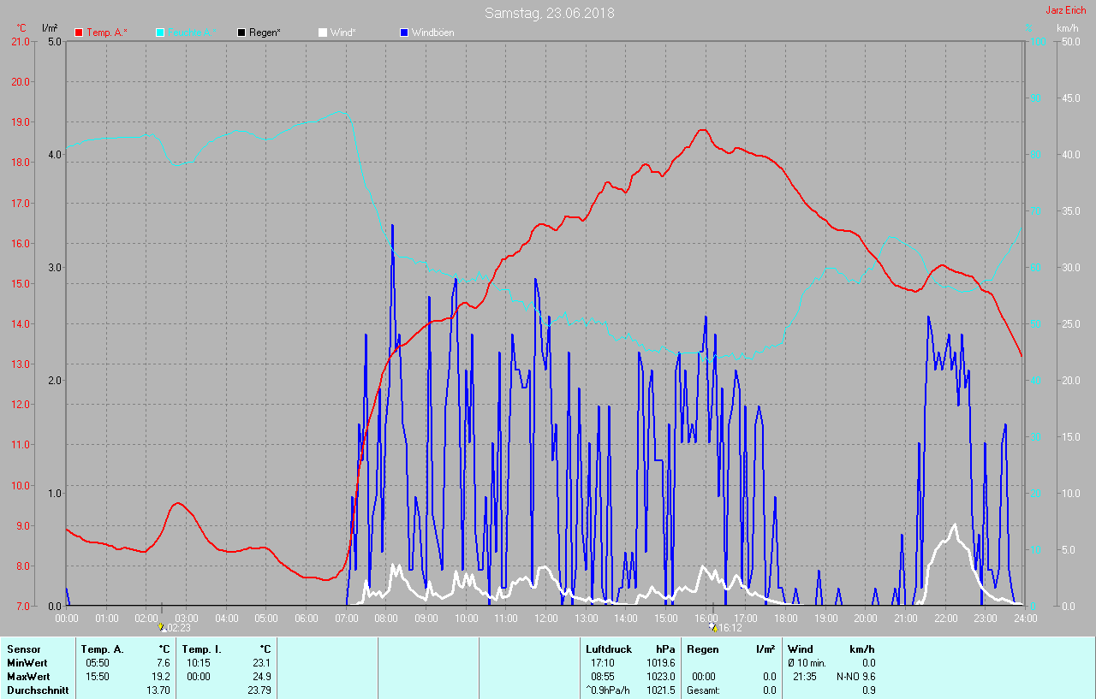Click the 12:00 time axis label

tap(545, 618)
